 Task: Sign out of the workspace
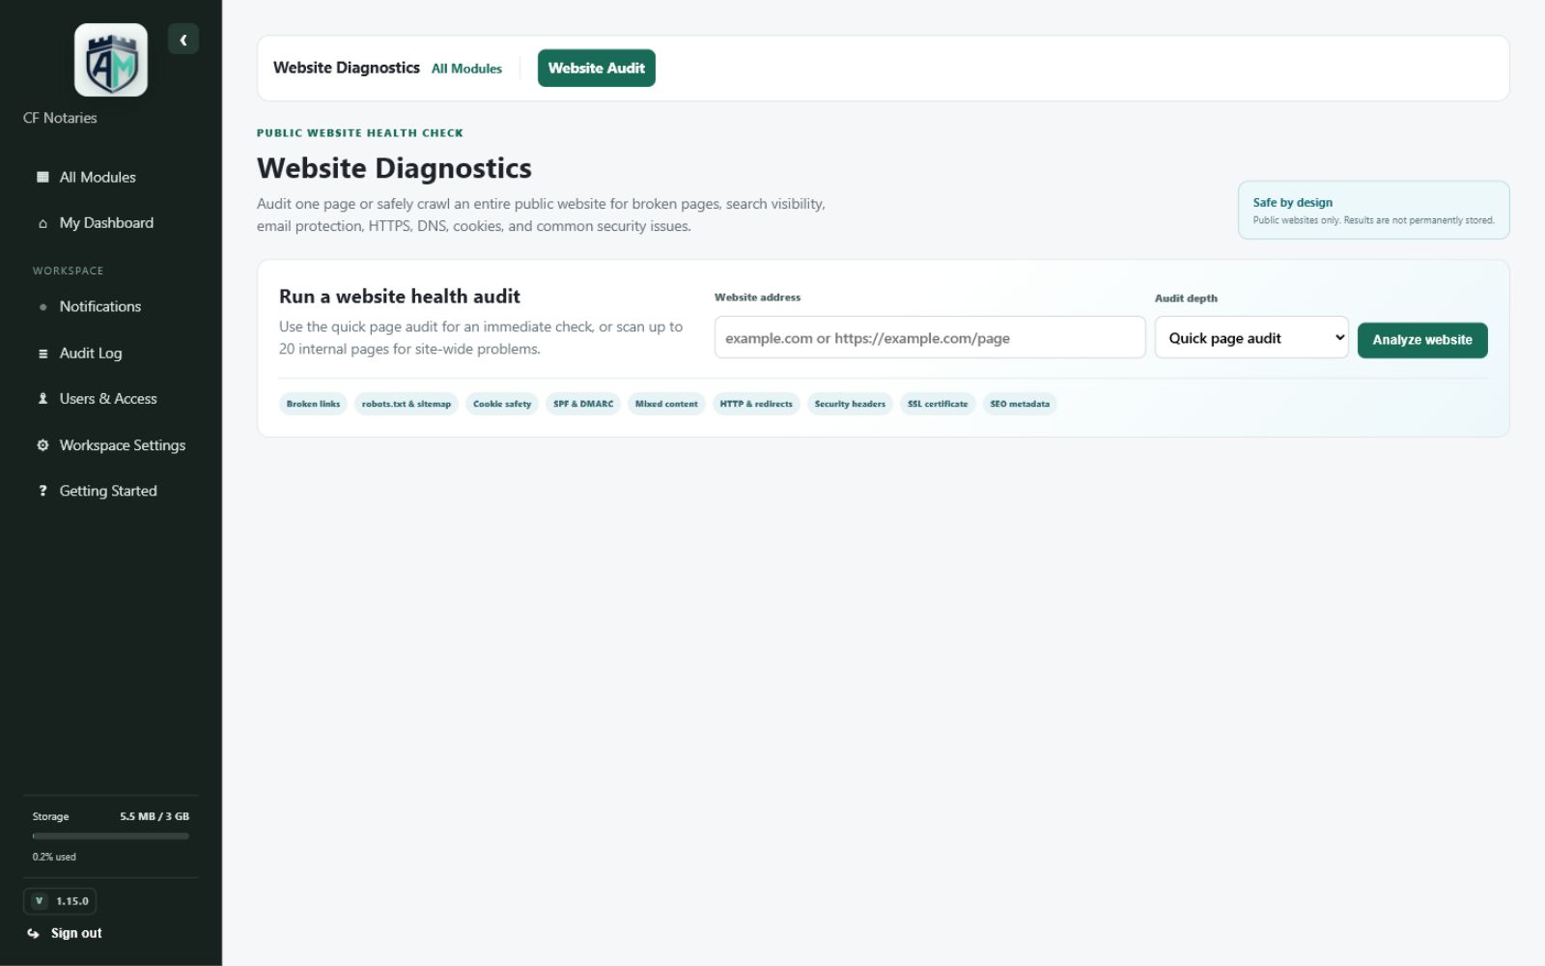pos(66,933)
